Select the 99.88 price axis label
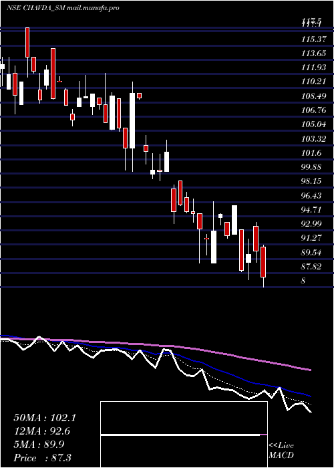This screenshot has width=334, height=468. (x=311, y=167)
